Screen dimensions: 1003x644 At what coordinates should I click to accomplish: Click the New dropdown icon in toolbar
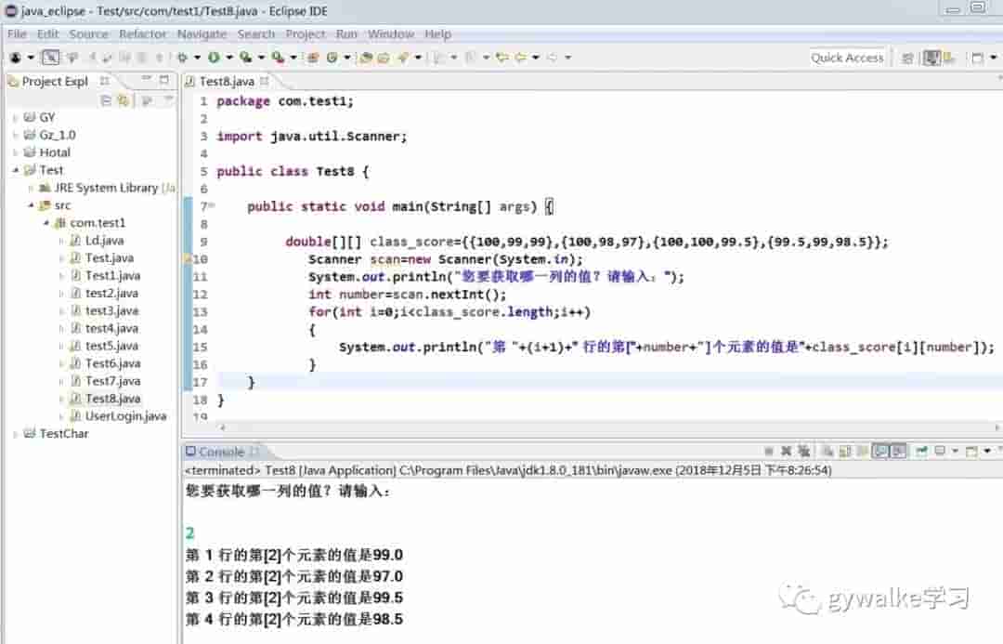[16, 58]
